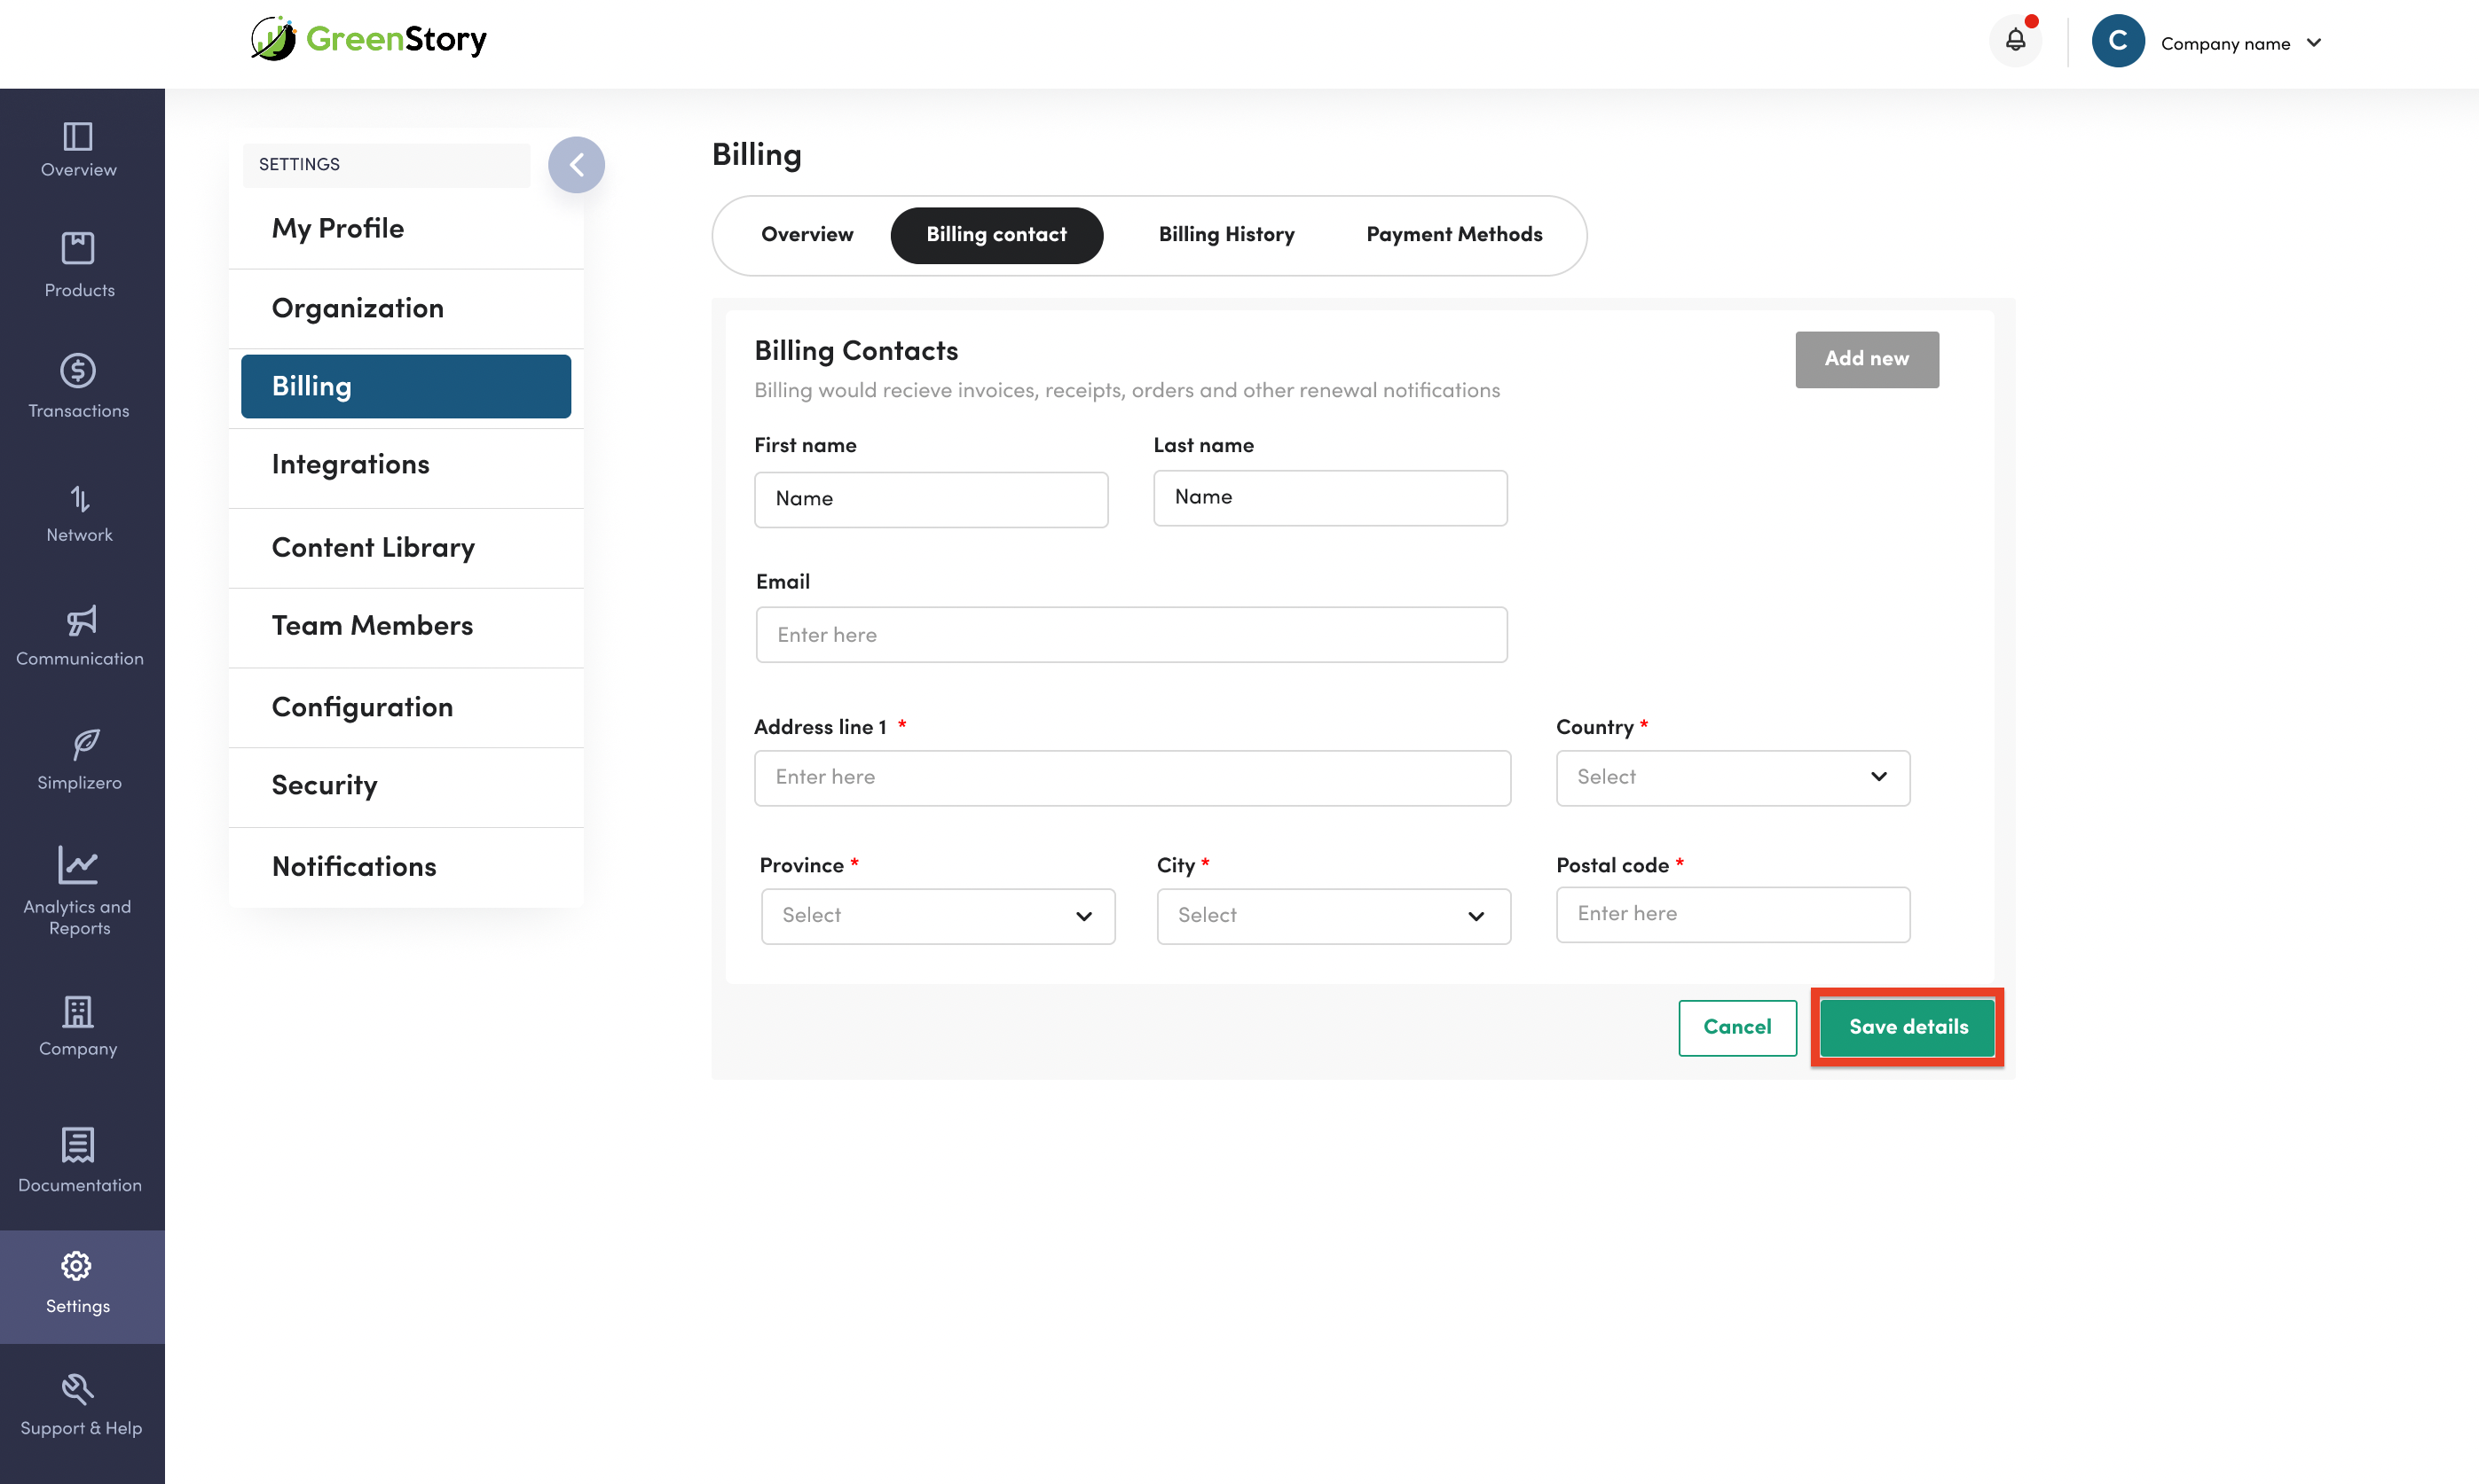
Task: Go to the Network arrows icon
Action: (78, 498)
